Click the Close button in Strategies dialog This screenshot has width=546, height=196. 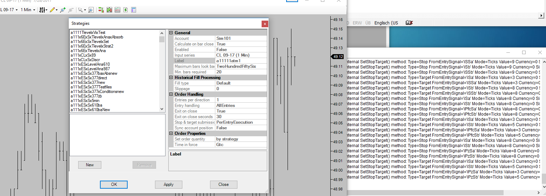(223, 184)
